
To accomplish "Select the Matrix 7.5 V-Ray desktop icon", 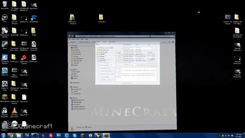I will click(x=5, y=86).
